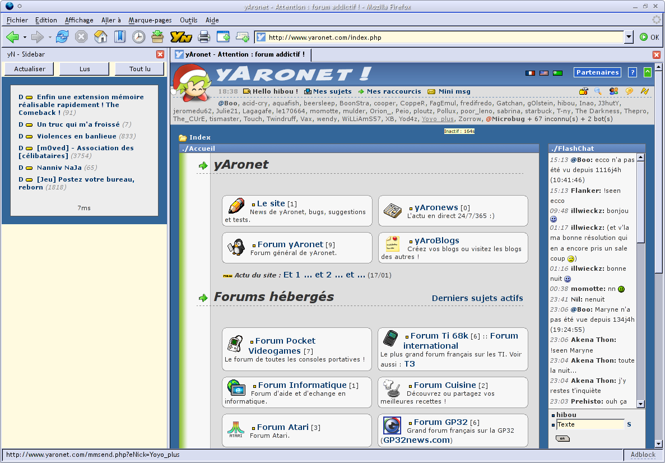Click the yellow yN toolbar icon
Image resolution: width=665 pixels, height=463 pixels.
tap(181, 38)
